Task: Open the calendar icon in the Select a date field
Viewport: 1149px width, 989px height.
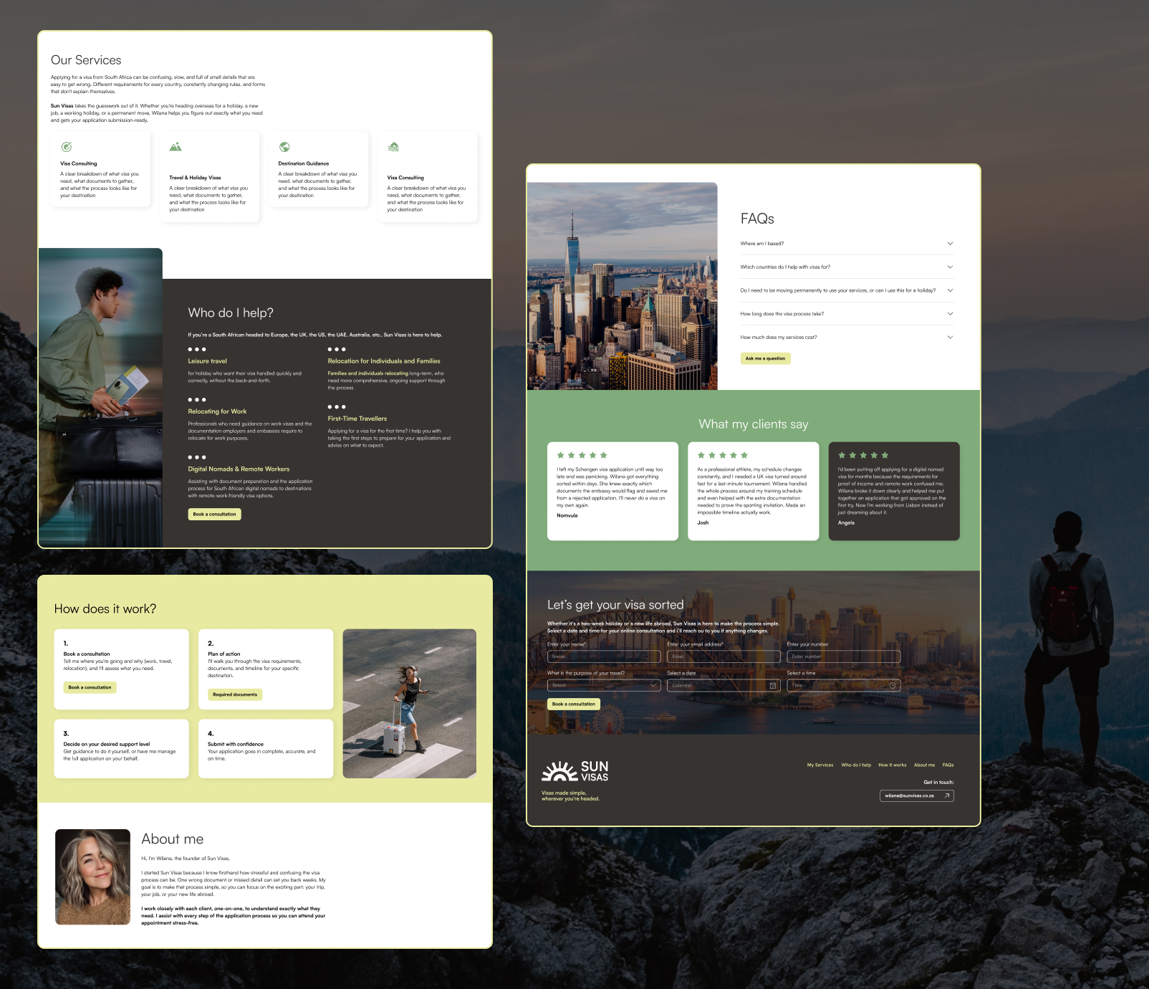Action: tap(773, 686)
